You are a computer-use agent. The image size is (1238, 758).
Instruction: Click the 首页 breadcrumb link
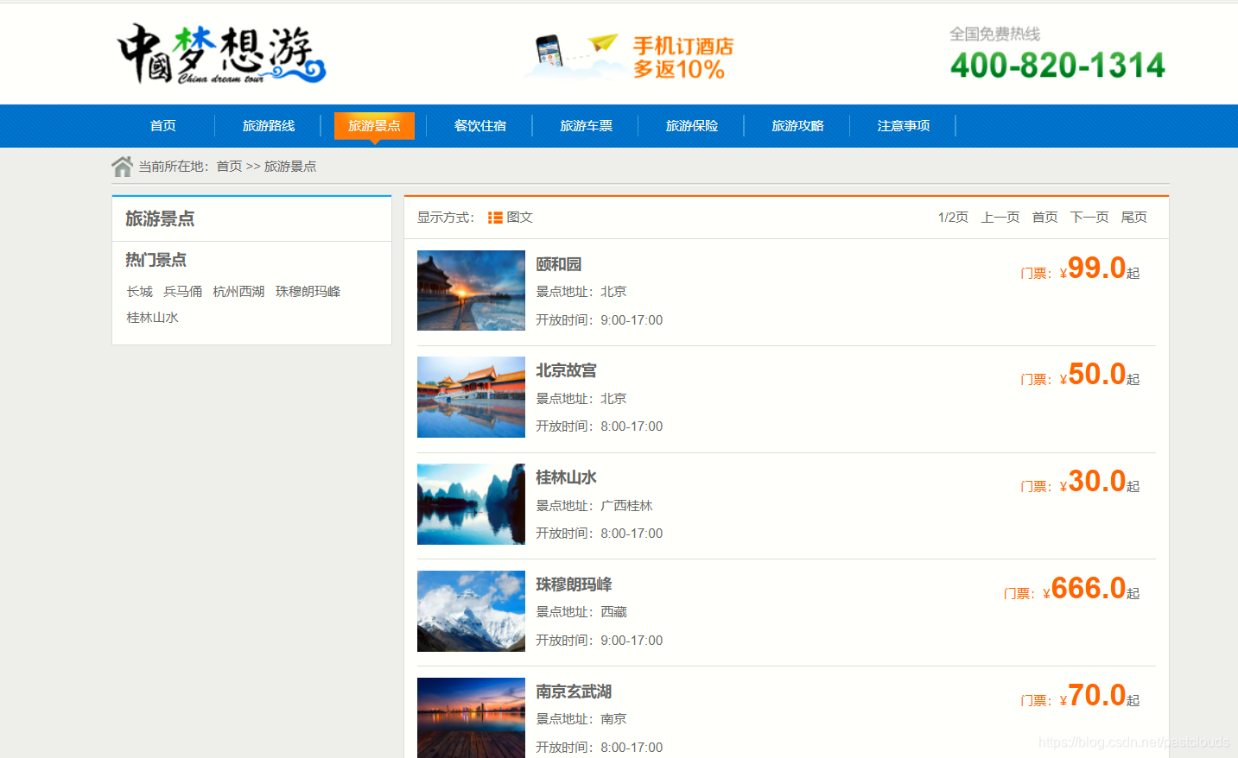(229, 166)
